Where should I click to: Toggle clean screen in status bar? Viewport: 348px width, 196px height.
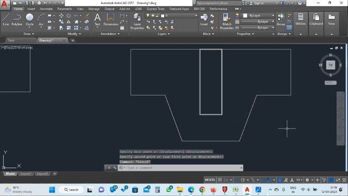pyautogui.click(x=338, y=180)
